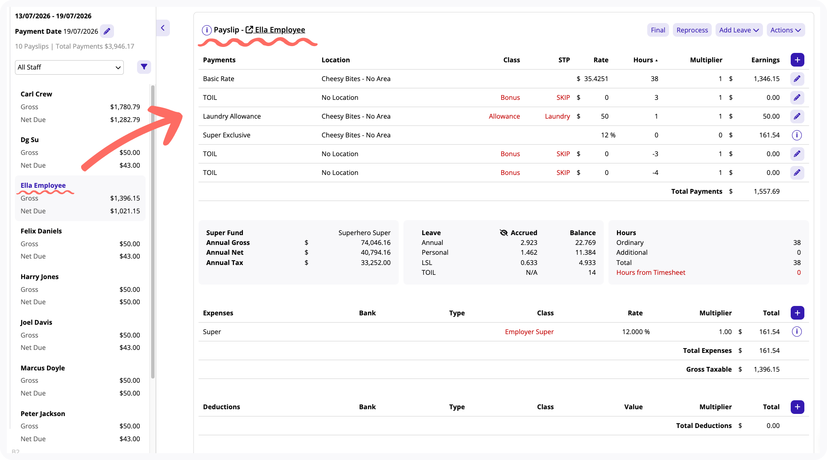Click the Laundry STP label

click(x=557, y=116)
